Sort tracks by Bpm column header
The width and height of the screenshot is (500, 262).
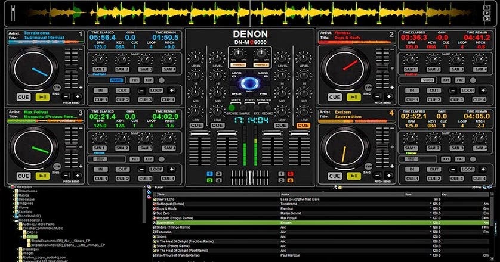click(422, 194)
